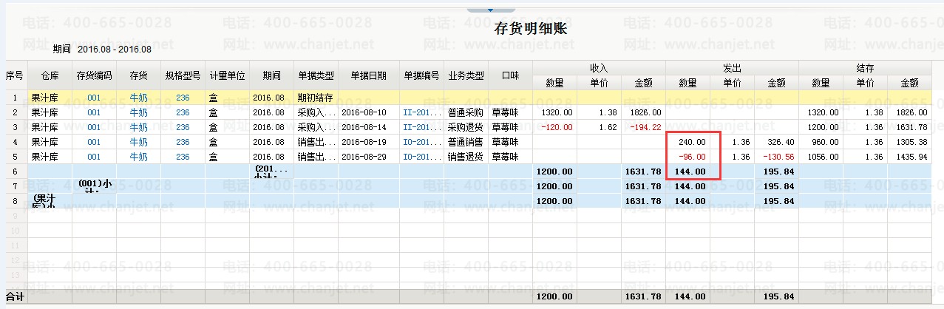The height and width of the screenshot is (309, 944).
Task: Open document number II-201... dated 2016-08-10
Action: pos(421,112)
